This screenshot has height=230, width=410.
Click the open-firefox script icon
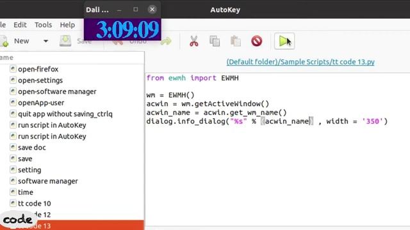click(13, 69)
